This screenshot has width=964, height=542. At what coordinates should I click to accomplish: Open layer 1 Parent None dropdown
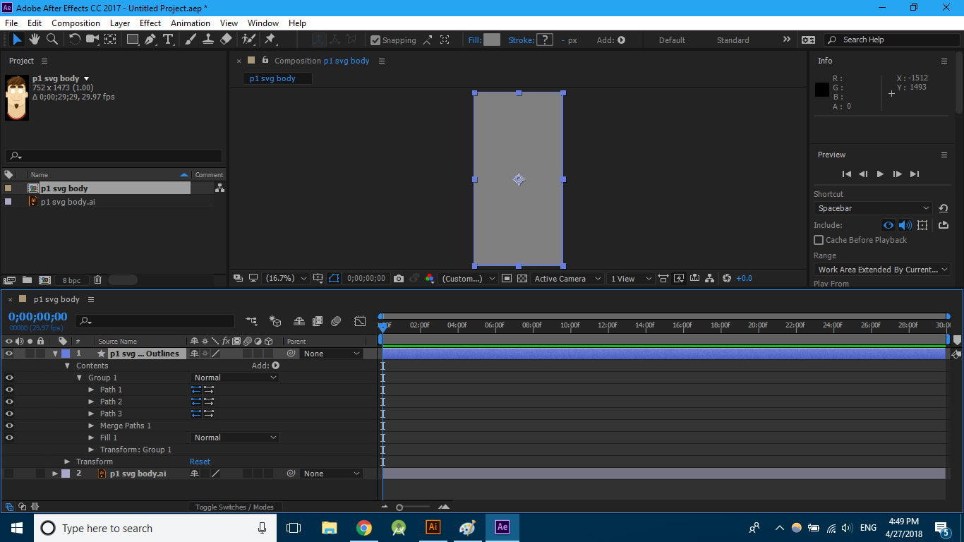[332, 354]
